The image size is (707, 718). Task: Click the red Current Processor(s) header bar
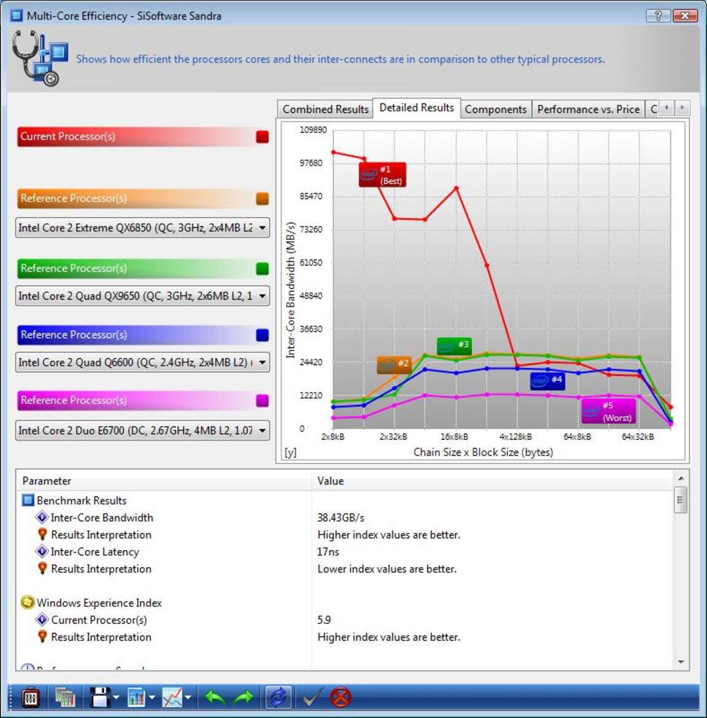[144, 136]
